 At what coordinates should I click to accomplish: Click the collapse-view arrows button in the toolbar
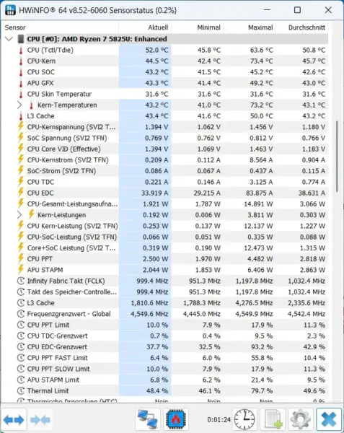(x=40, y=420)
